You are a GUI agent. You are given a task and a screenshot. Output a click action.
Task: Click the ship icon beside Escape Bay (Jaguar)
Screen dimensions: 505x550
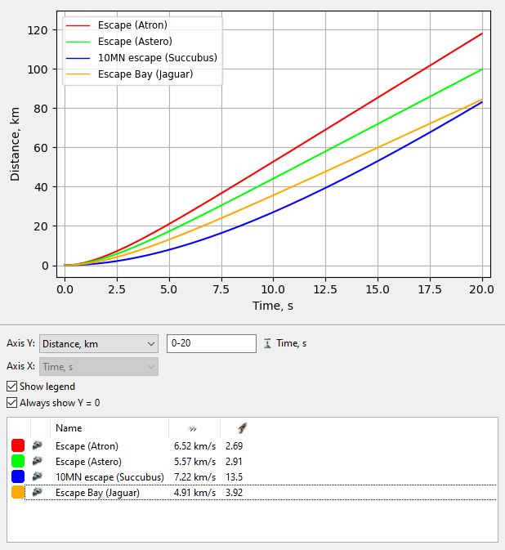[38, 493]
